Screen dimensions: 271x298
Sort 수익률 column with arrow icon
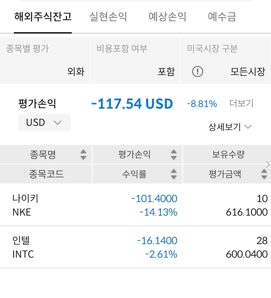point(174,174)
